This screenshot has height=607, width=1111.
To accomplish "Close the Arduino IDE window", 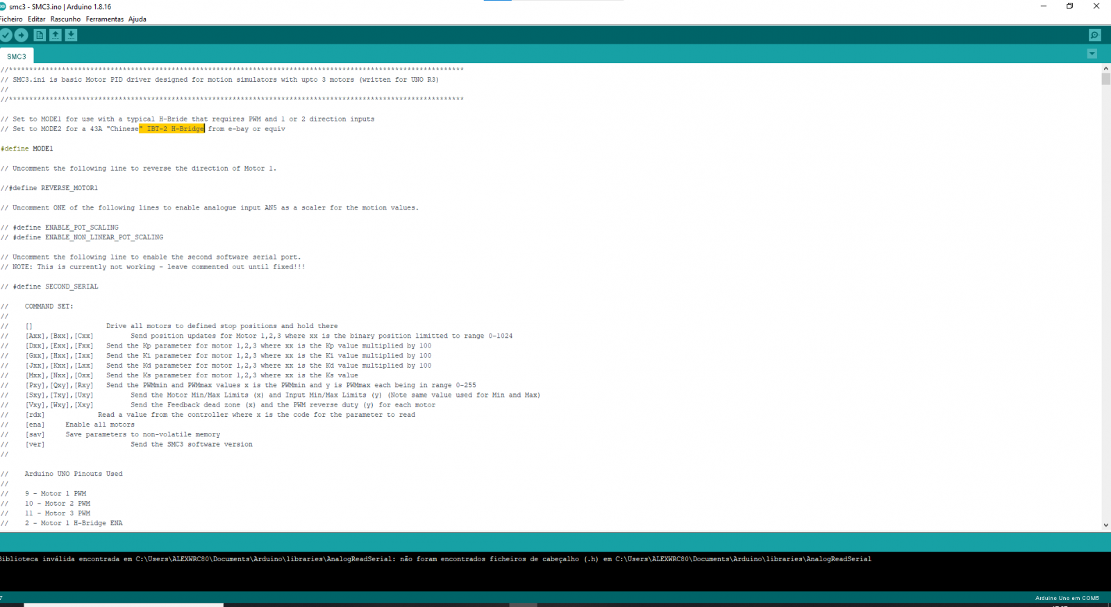I will click(1096, 6).
